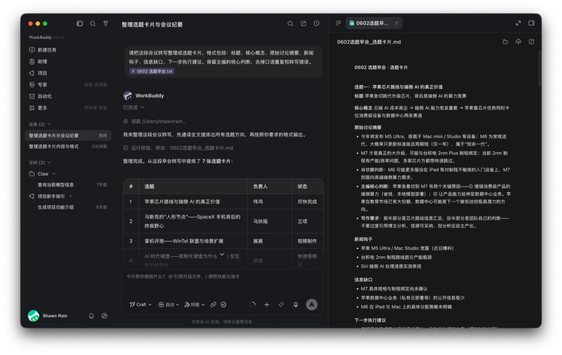Open the Craft mode dropdown
This screenshot has width=562, height=355.
click(x=140, y=305)
